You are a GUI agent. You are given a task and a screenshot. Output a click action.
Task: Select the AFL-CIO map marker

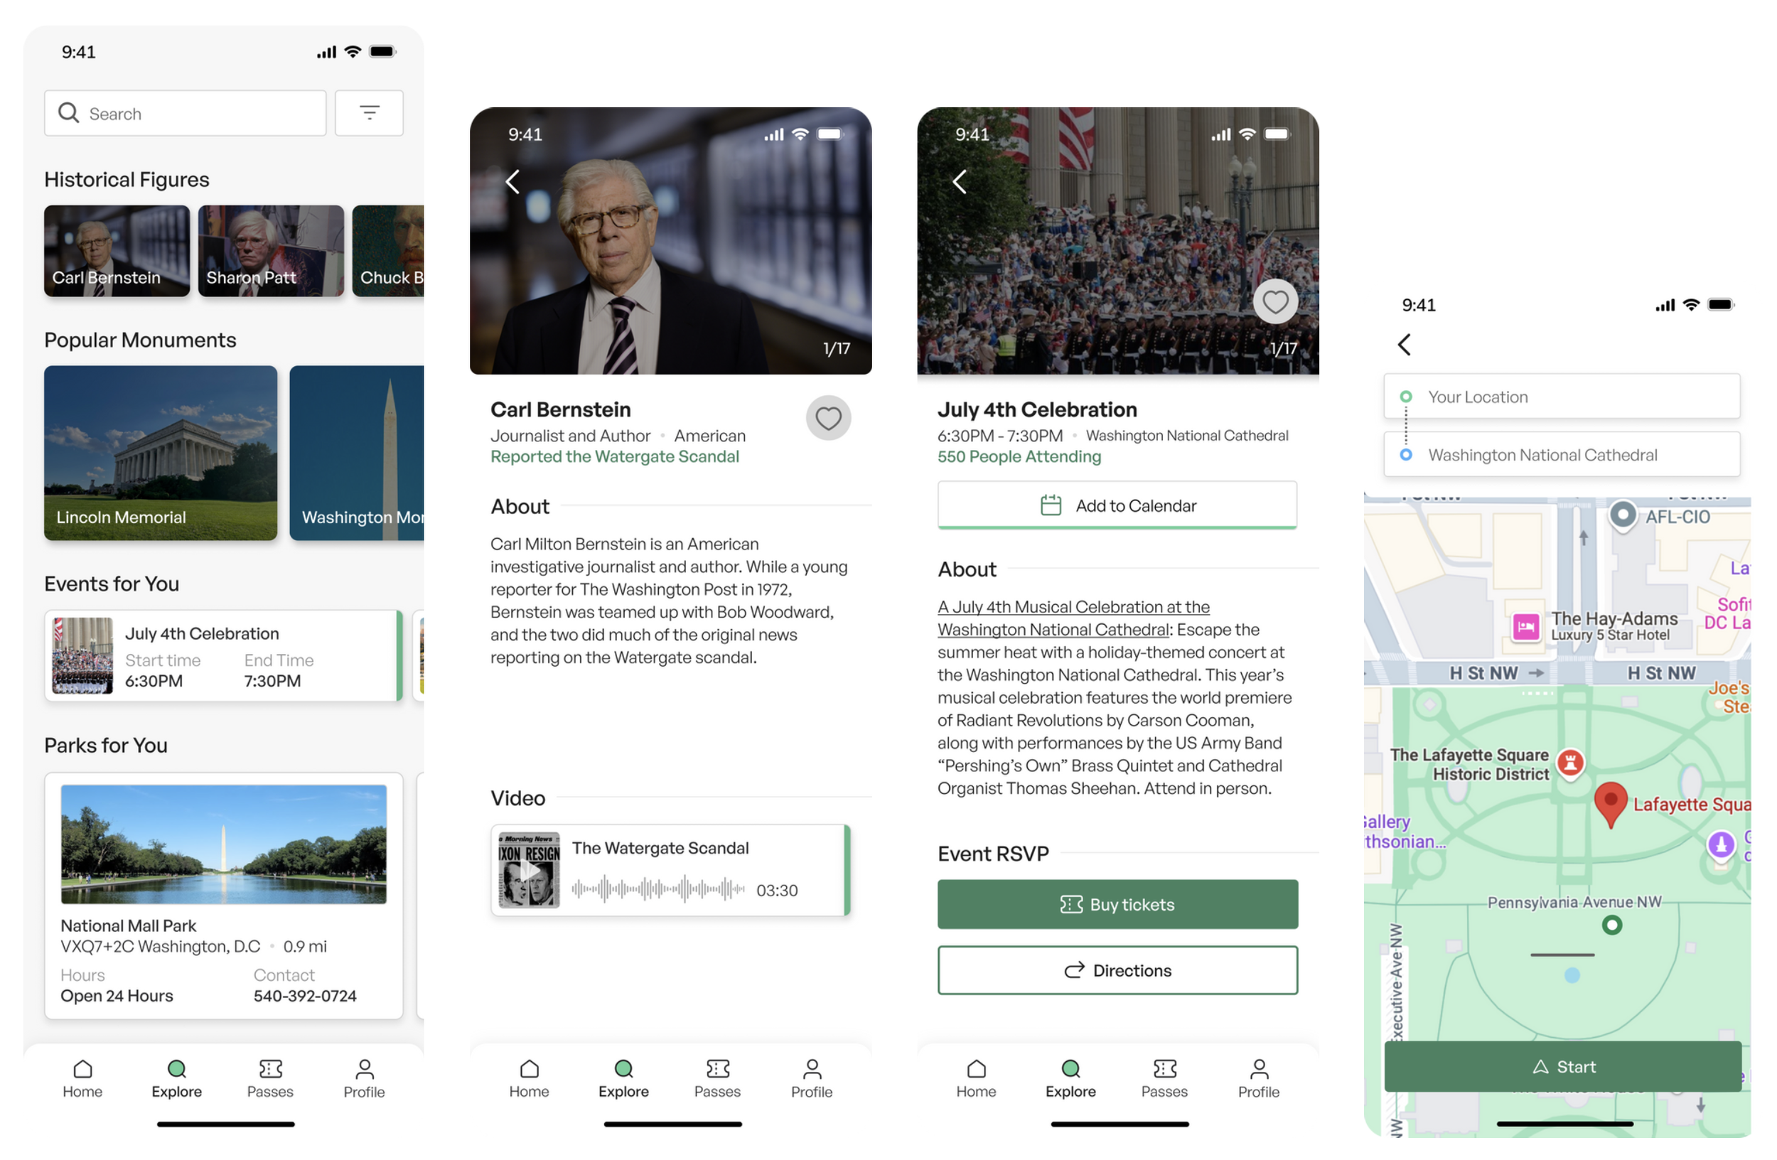click(1623, 515)
